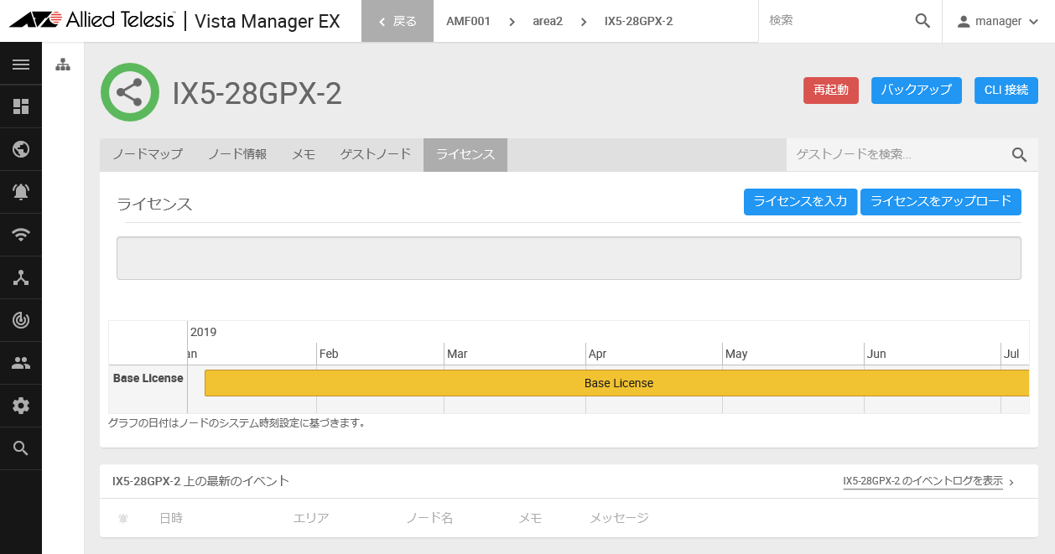Click the 日時 column header
This screenshot has height=554, width=1055.
(171, 518)
